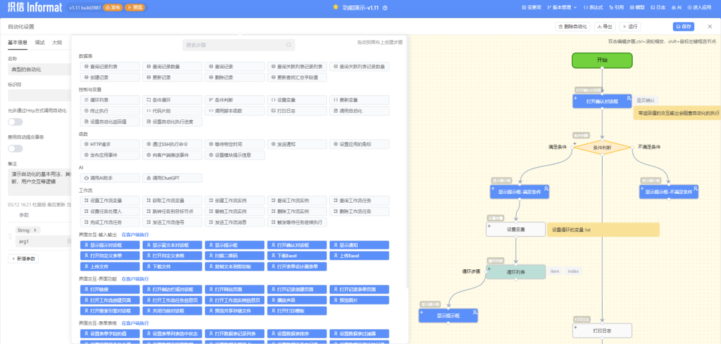Viewport: 721px width, 344px height.
Task: Click the plus icon on 设置变量 node
Action: click(x=490, y=226)
